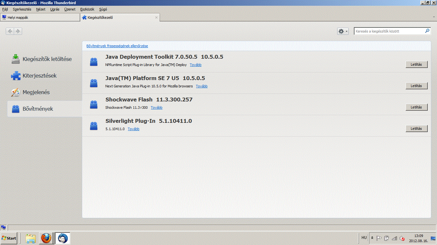Click the Action Center flag icon
437x245 pixels.
(x=379, y=238)
